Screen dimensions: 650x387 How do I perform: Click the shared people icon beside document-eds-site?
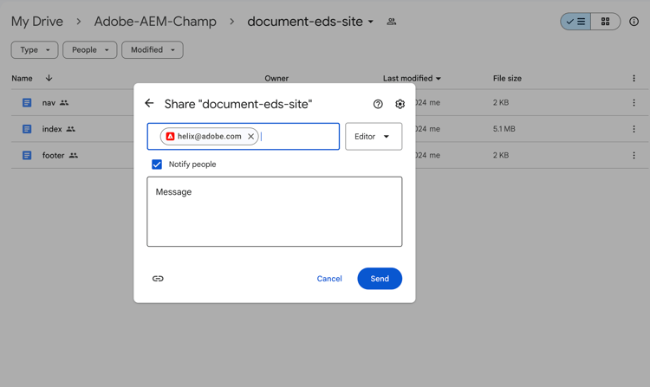click(x=392, y=22)
